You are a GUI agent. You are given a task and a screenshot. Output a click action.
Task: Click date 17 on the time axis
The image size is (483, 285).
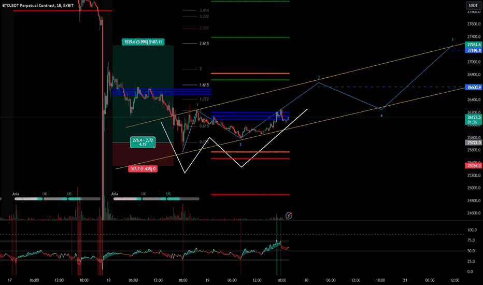[9, 280]
